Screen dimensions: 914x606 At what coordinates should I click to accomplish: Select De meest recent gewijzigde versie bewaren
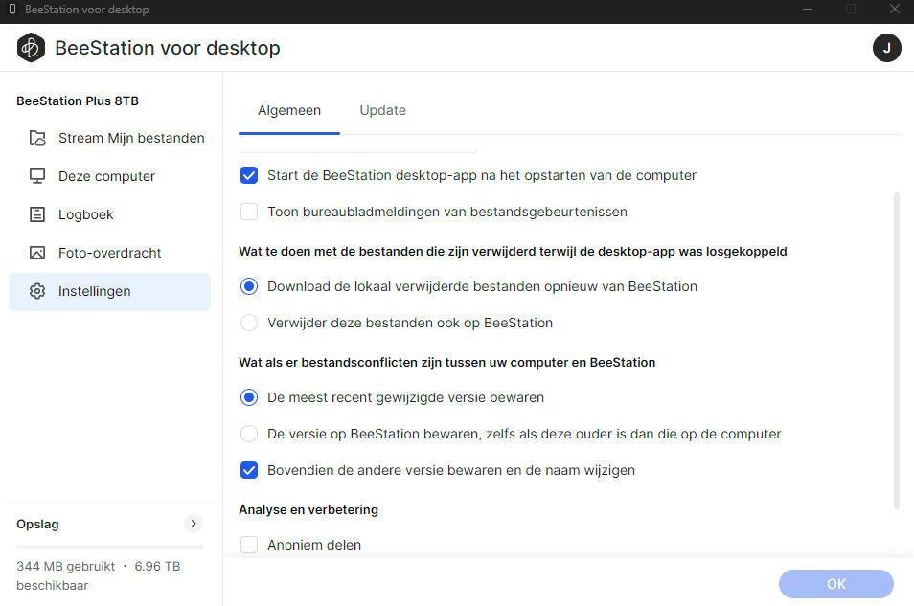pyautogui.click(x=249, y=397)
